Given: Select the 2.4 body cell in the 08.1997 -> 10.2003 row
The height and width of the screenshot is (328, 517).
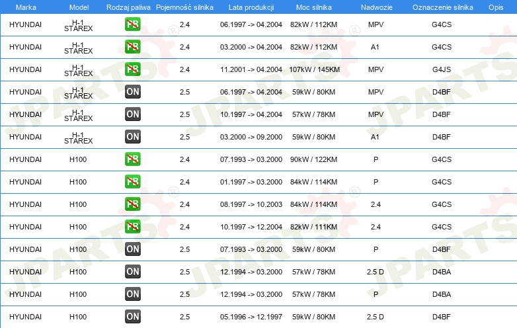Looking at the screenshot, I should pyautogui.click(x=376, y=204).
